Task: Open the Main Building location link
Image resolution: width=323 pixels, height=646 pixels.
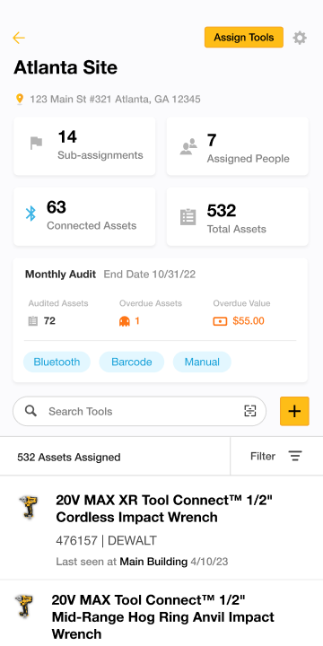Action: pos(153,562)
